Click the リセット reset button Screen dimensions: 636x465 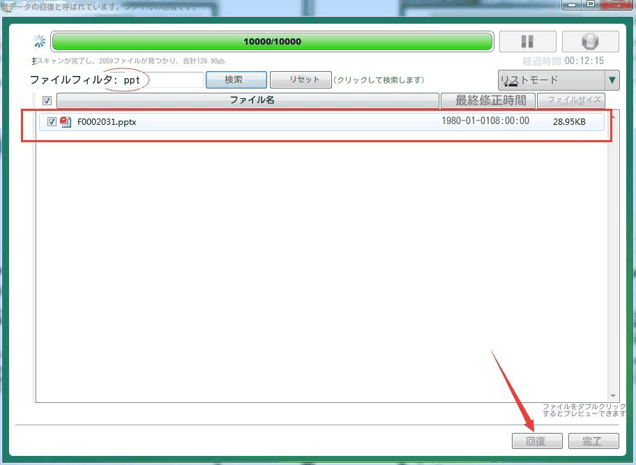(301, 80)
